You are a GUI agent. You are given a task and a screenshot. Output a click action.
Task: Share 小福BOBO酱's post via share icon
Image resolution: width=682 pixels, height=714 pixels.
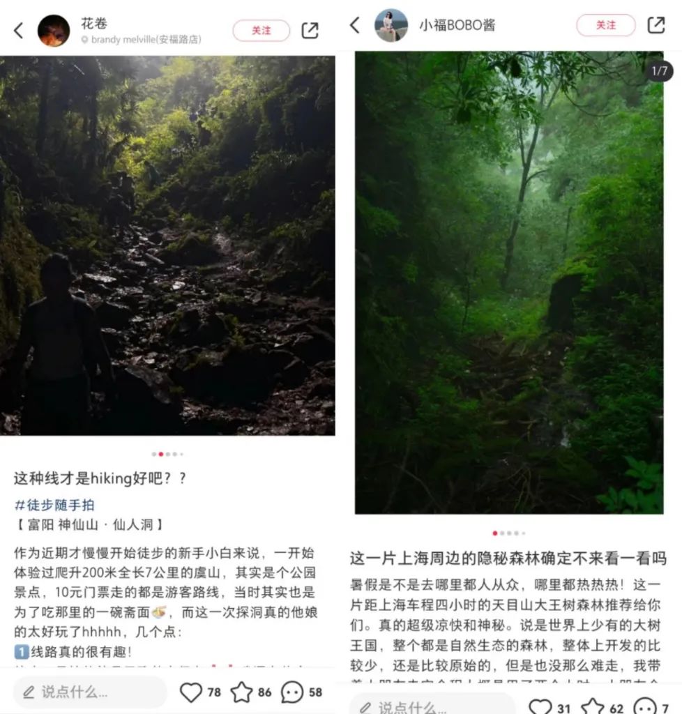click(x=656, y=25)
